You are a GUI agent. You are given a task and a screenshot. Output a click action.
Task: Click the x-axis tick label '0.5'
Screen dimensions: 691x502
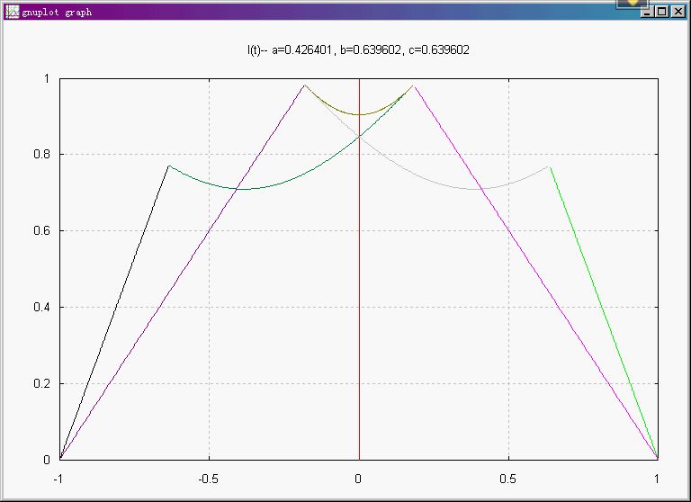(508, 478)
